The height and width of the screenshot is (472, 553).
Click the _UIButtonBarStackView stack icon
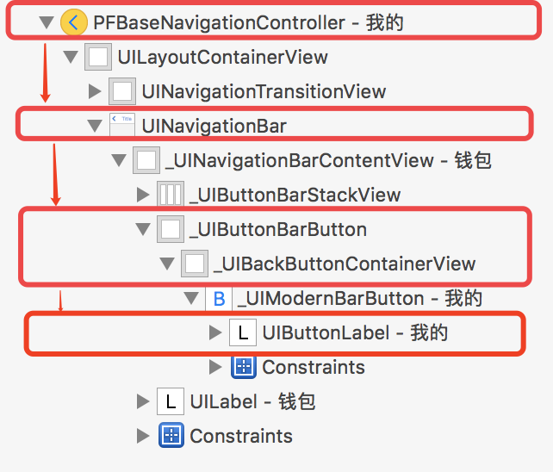[x=171, y=194]
